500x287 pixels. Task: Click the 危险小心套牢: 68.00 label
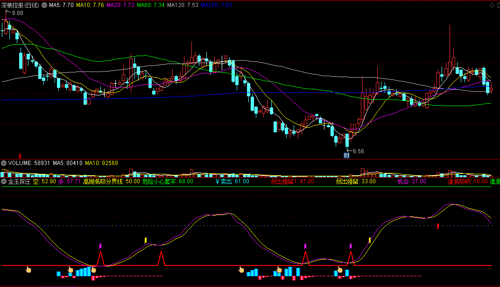click(168, 181)
